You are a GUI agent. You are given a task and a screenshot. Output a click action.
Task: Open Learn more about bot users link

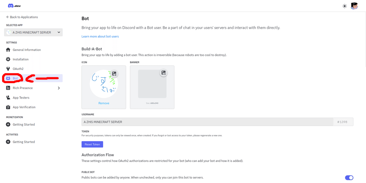pyautogui.click(x=100, y=36)
